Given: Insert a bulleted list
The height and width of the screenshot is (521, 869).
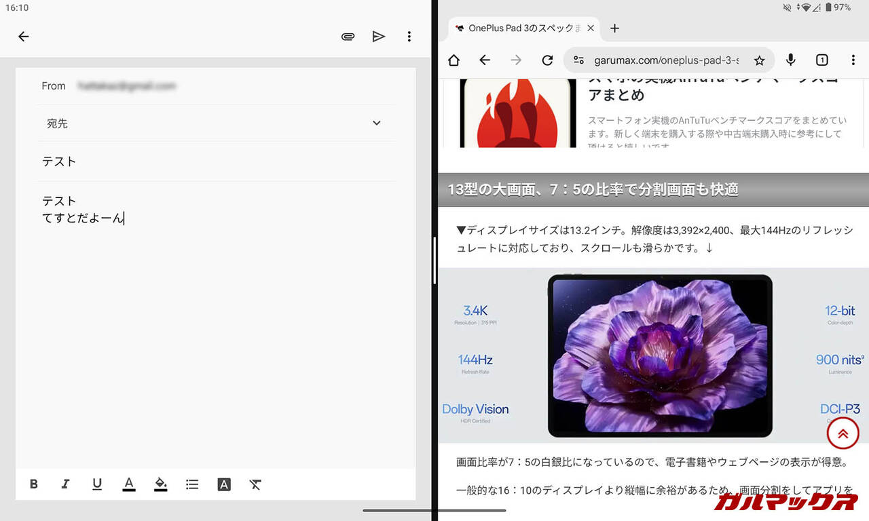Looking at the screenshot, I should coord(192,484).
